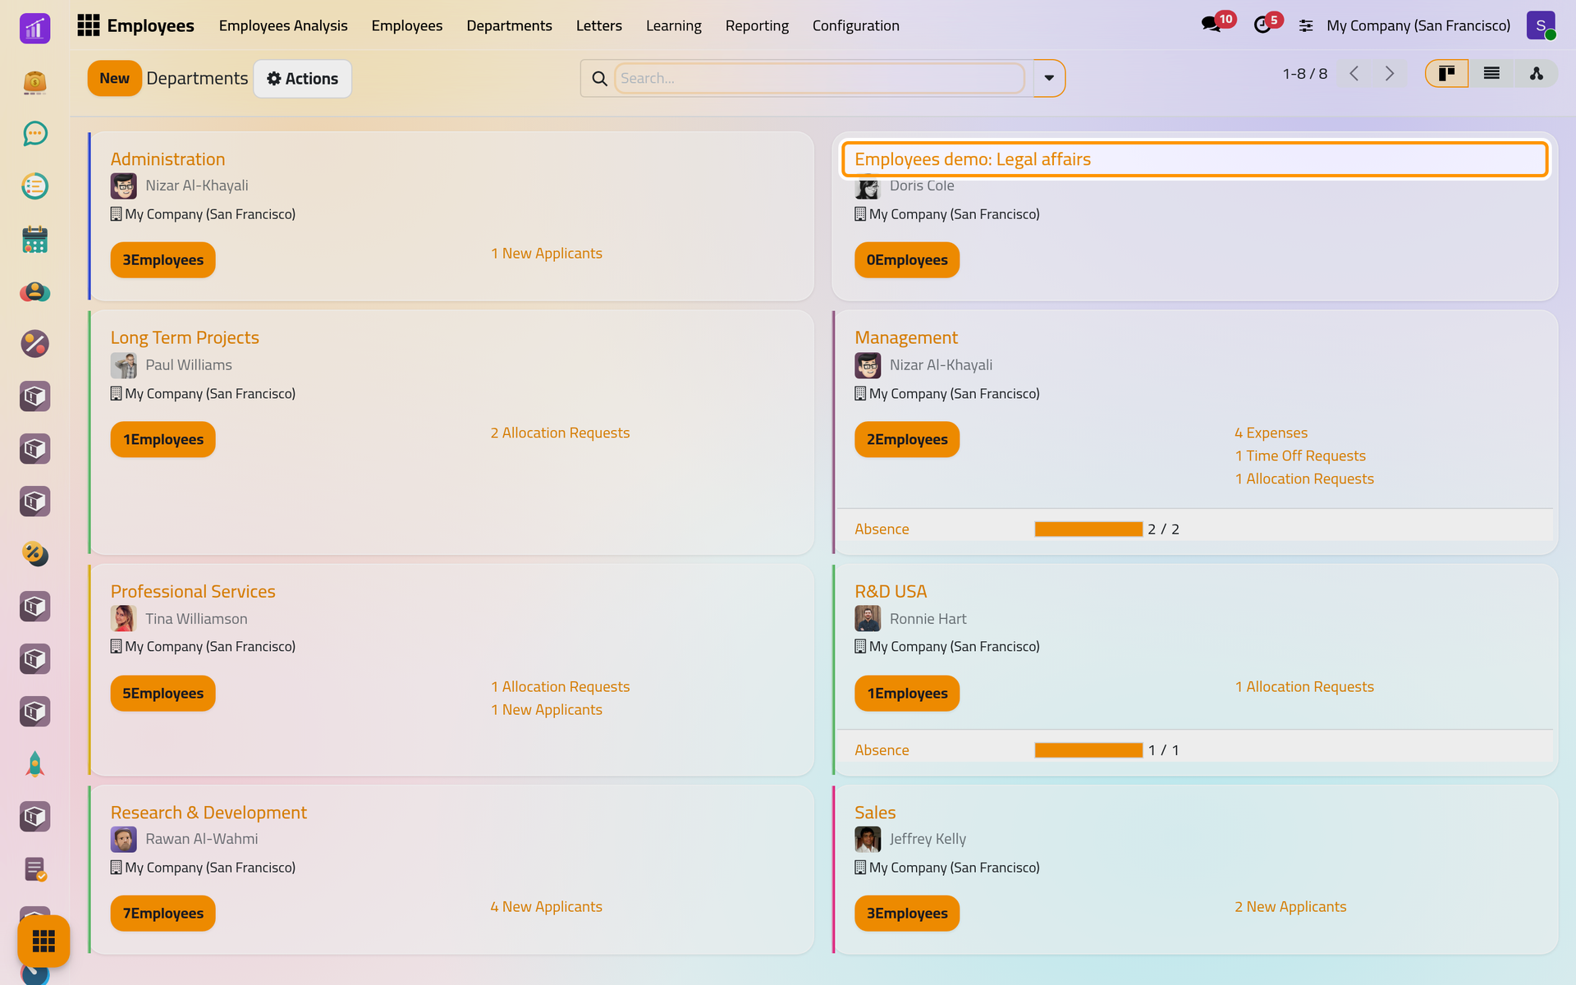Switch to List view
Image resolution: width=1576 pixels, height=985 pixels.
pos(1491,74)
